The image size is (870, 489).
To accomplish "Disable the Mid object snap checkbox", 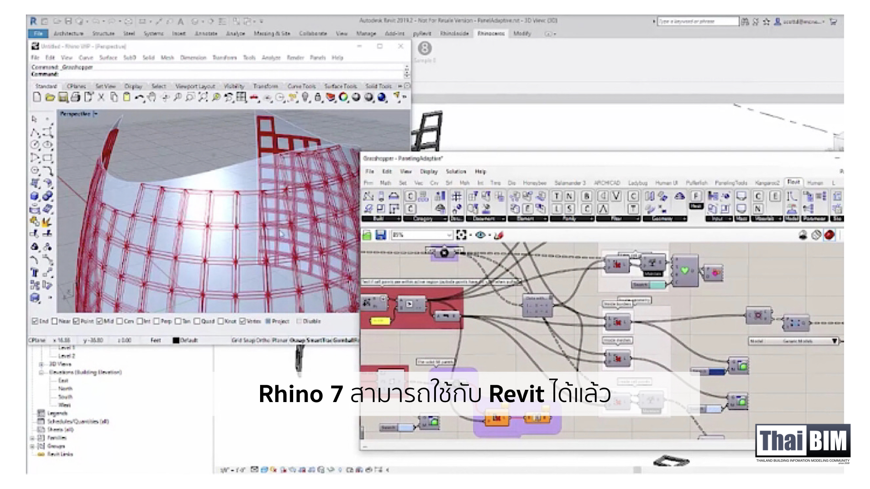I will [99, 321].
